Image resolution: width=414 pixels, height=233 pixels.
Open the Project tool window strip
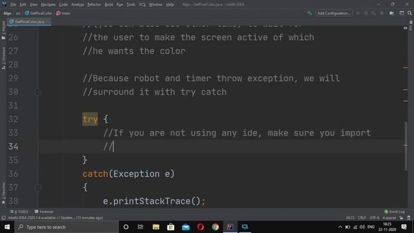tap(3, 30)
